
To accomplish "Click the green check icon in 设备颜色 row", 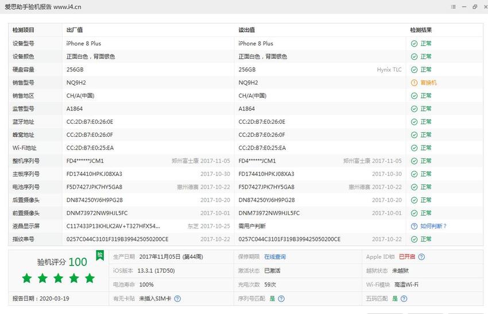I will pyautogui.click(x=414, y=57).
